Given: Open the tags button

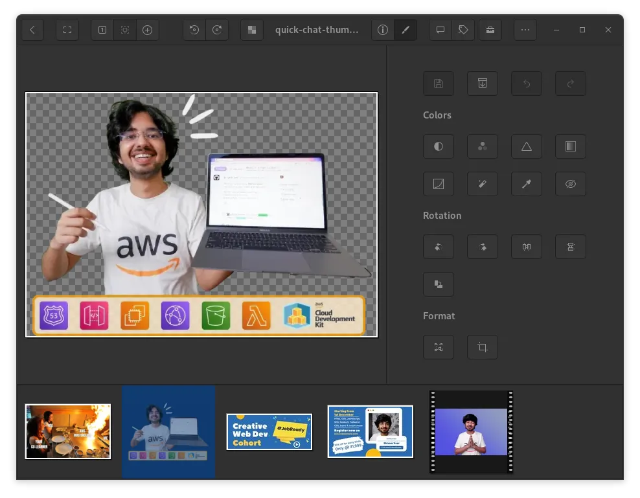Looking at the screenshot, I should (x=463, y=30).
